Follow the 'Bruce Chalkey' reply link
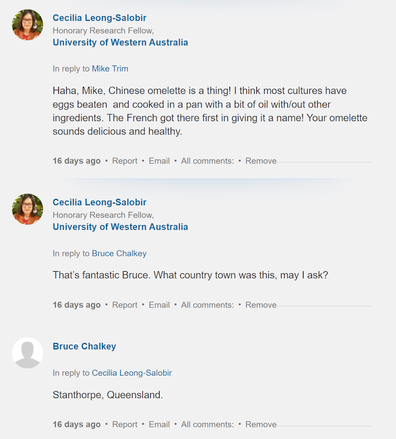 119,253
